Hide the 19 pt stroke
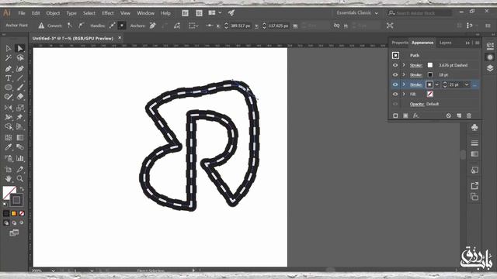The image size is (497, 279). tap(395, 75)
